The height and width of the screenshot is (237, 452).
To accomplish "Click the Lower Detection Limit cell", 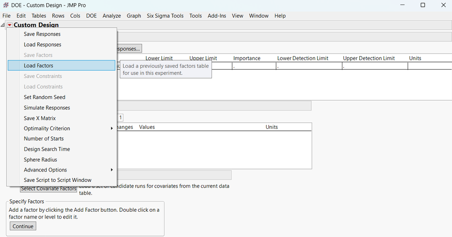I will [x=309, y=66].
